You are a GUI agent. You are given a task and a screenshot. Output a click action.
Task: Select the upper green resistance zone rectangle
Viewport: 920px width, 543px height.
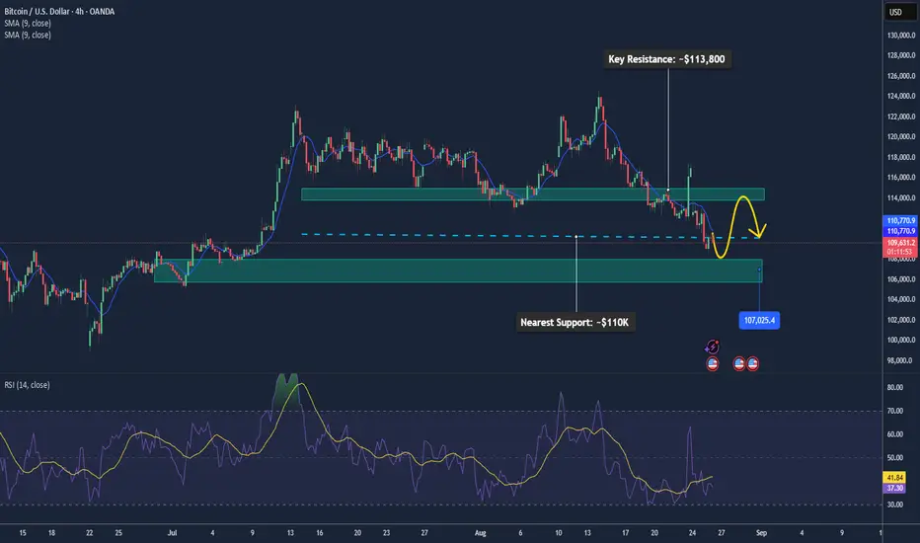(533, 194)
